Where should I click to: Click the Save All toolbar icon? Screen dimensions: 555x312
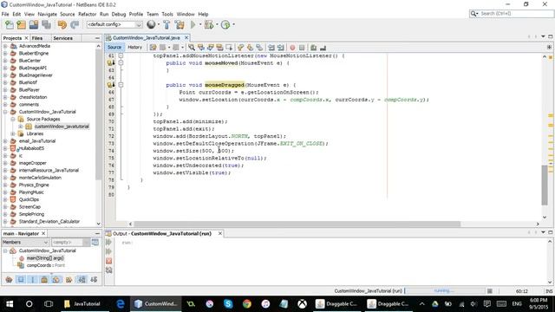coord(46,25)
